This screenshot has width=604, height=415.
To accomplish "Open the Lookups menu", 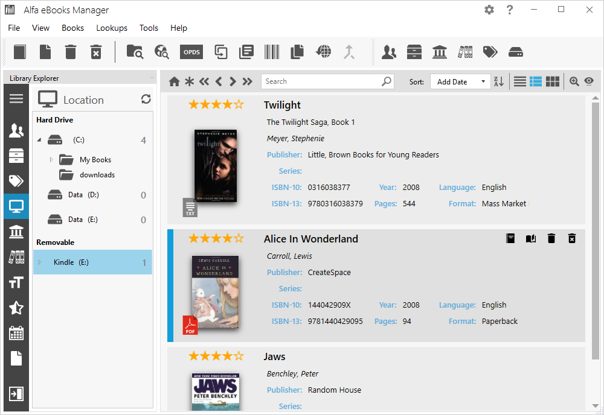I will (x=112, y=28).
